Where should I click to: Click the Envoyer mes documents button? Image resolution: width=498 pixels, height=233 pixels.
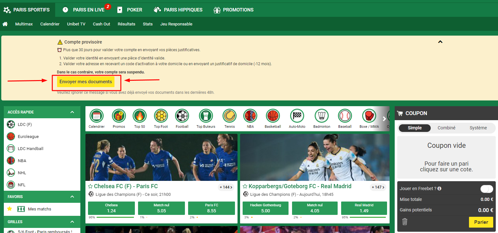point(85,82)
